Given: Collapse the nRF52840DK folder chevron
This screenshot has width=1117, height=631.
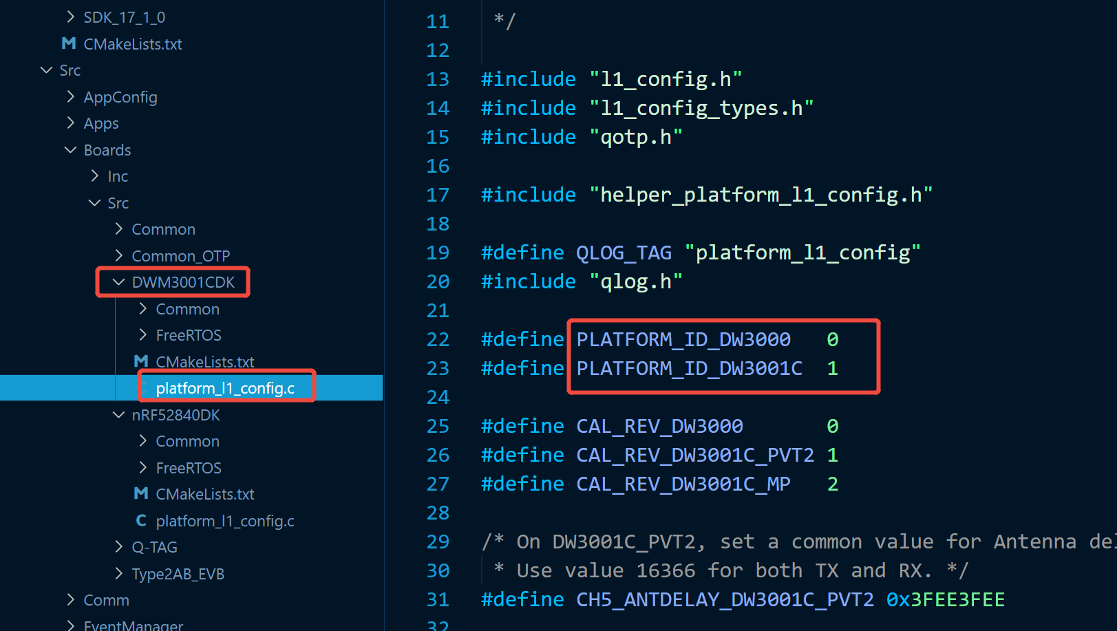Looking at the screenshot, I should point(118,415).
